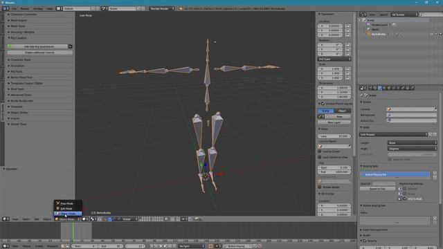Open the 3D viewport Add menu
The image size is (443, 249).
37,219
